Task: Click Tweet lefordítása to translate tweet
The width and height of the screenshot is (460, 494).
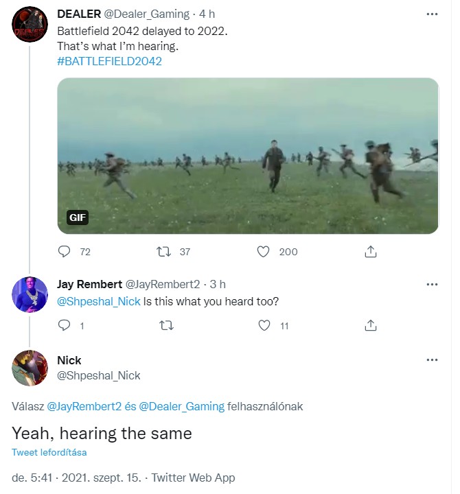Action: pyautogui.click(x=49, y=452)
